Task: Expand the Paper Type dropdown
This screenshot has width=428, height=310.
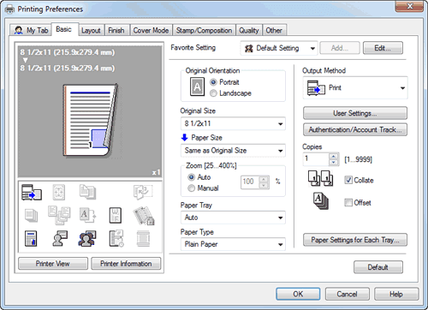Action: [x=233, y=244]
